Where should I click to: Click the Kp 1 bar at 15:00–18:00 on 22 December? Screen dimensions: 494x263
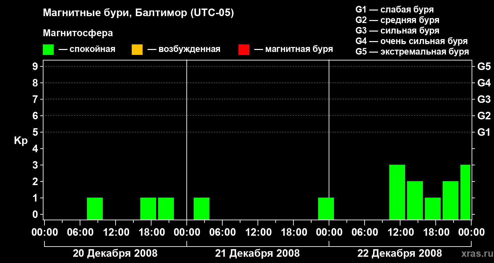(x=433, y=208)
